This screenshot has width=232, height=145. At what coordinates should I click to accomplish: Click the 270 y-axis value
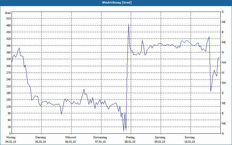click(9, 73)
